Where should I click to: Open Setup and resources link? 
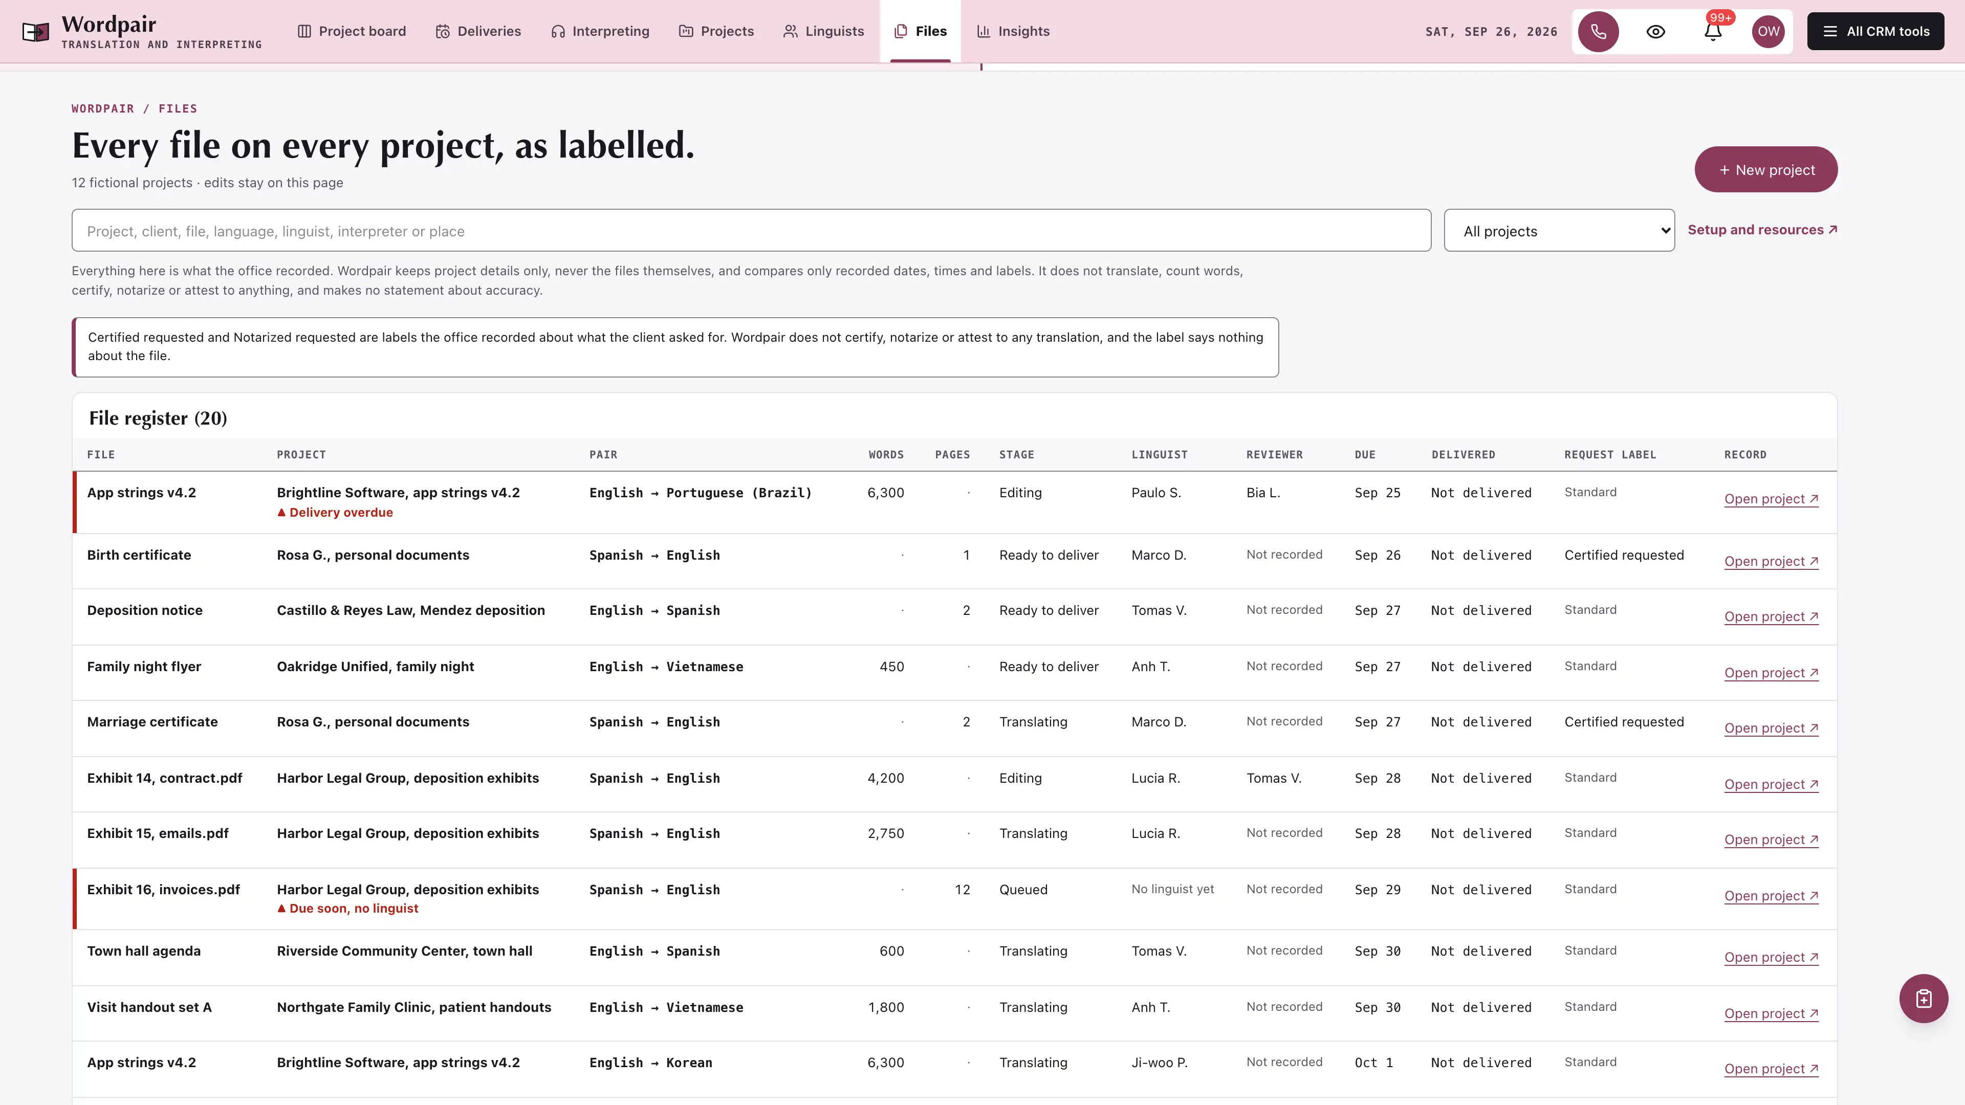1762,230
